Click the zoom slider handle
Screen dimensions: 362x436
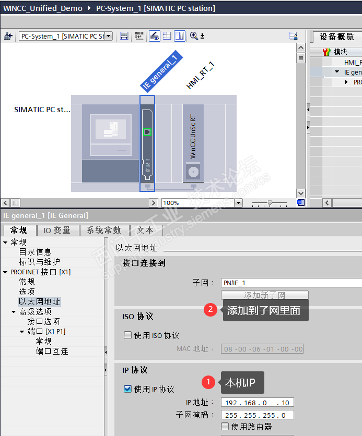click(270, 203)
